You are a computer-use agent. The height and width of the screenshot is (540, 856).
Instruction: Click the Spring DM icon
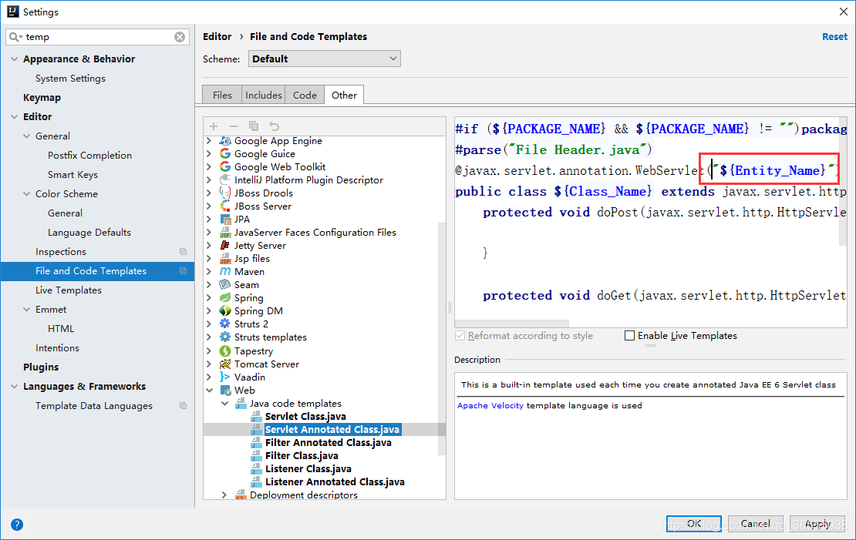225,311
